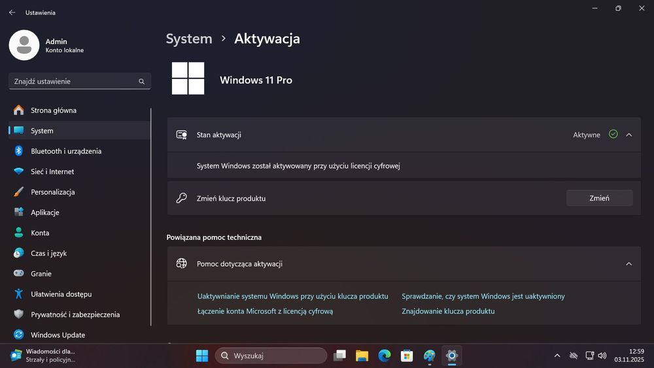
Task: Click the gamepad icon beside Granie
Action: (19, 273)
